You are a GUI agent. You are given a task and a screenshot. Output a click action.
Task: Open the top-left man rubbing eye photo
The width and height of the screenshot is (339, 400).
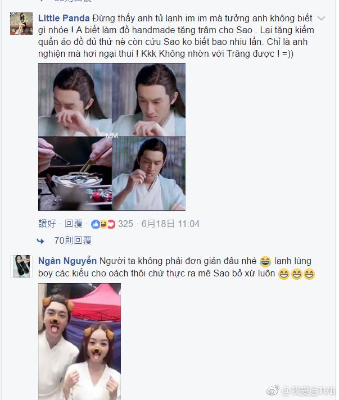click(75, 100)
